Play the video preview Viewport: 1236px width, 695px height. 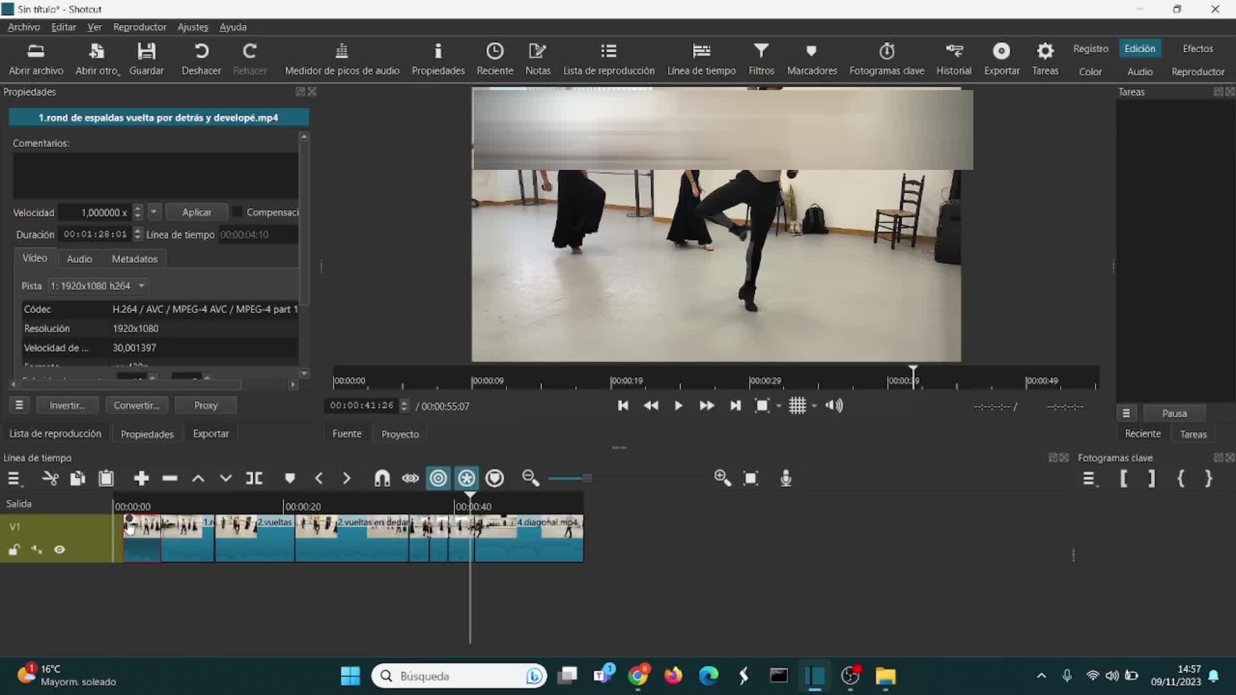(x=678, y=405)
